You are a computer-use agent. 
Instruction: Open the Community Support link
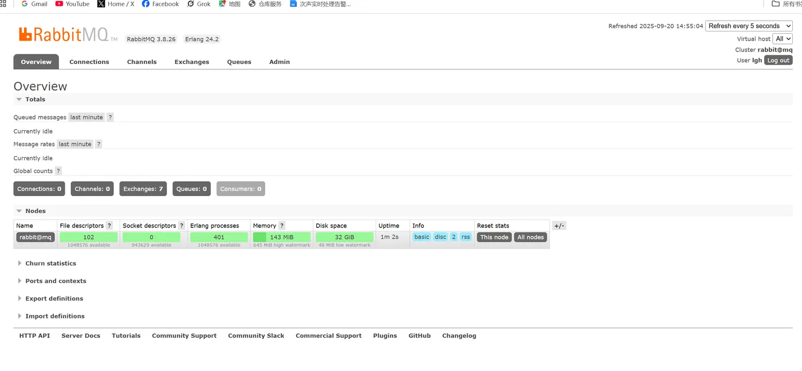pyautogui.click(x=184, y=336)
